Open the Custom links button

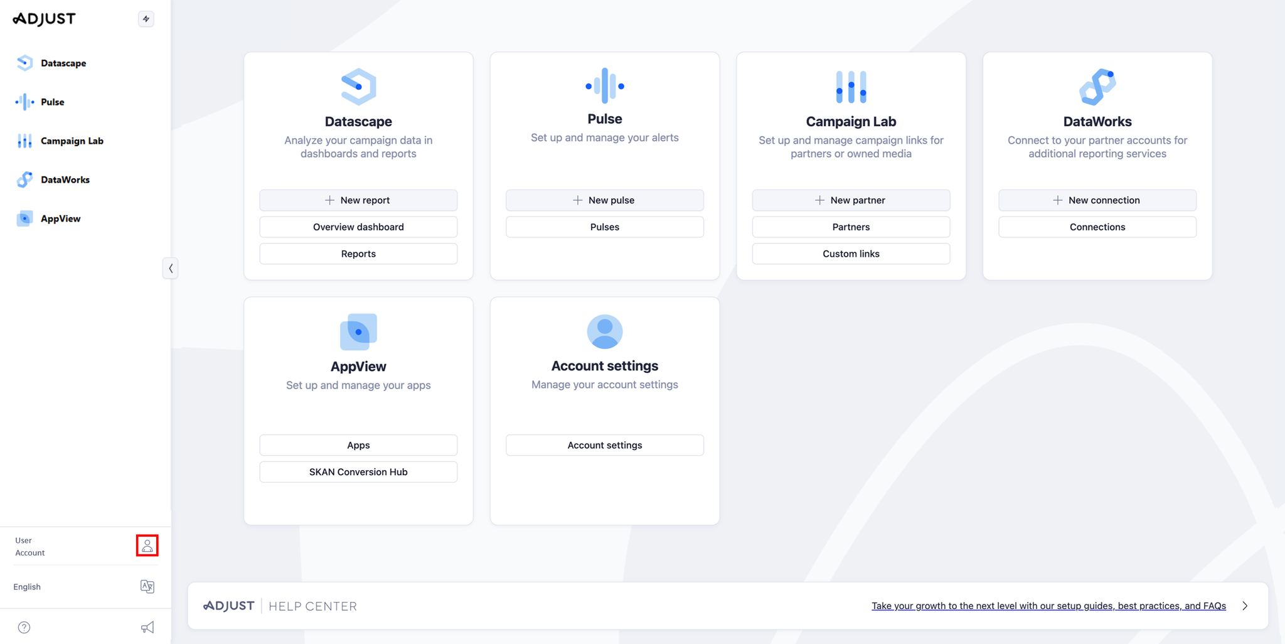click(851, 254)
